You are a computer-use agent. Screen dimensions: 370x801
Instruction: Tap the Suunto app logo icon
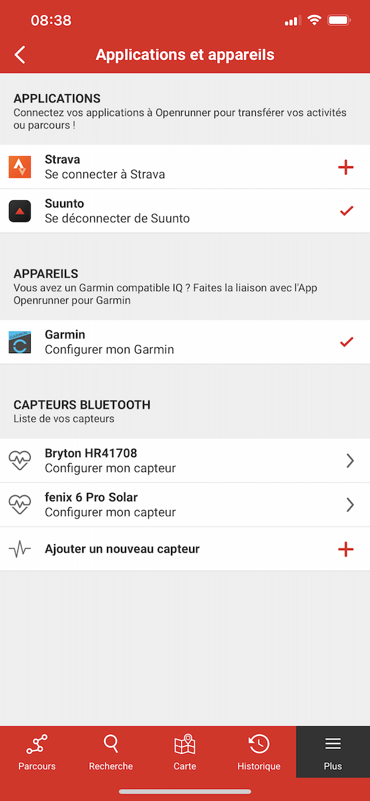[20, 211]
